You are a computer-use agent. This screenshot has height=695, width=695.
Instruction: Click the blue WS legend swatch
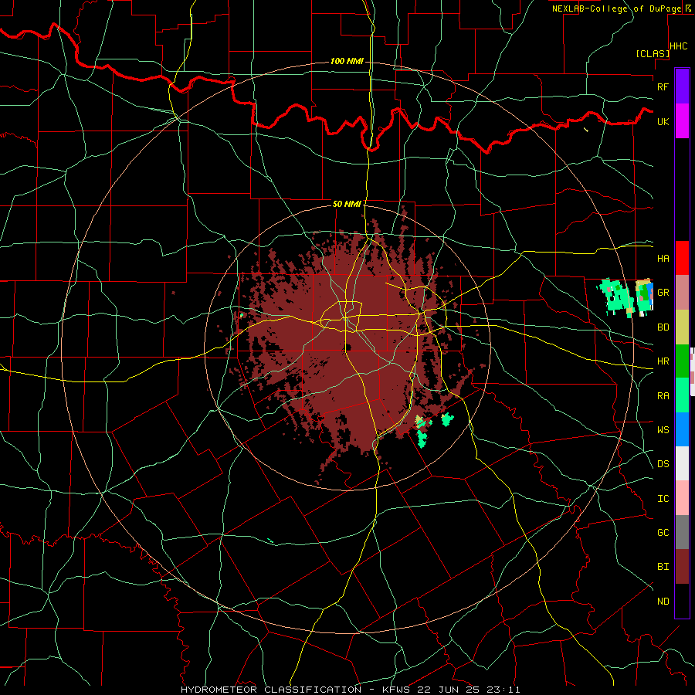tap(682, 429)
